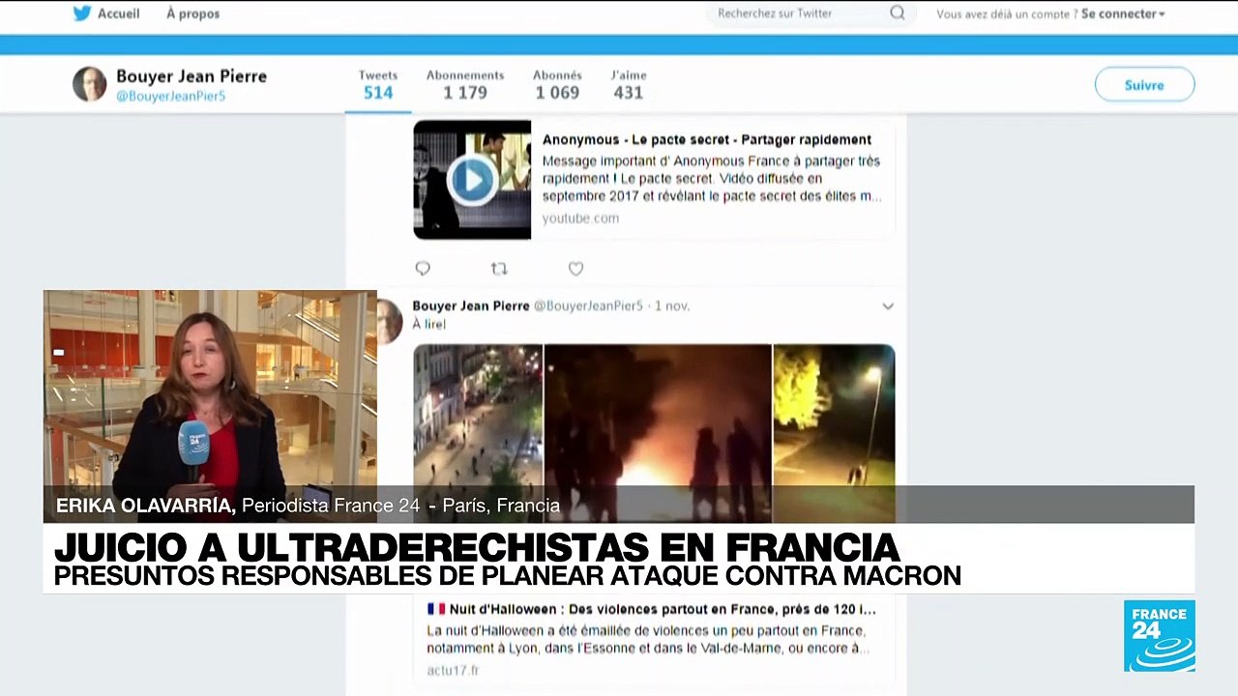Click Bouyer Jean Pierre author name on 1 nov. tweet
This screenshot has height=696, width=1238.
pos(471,305)
